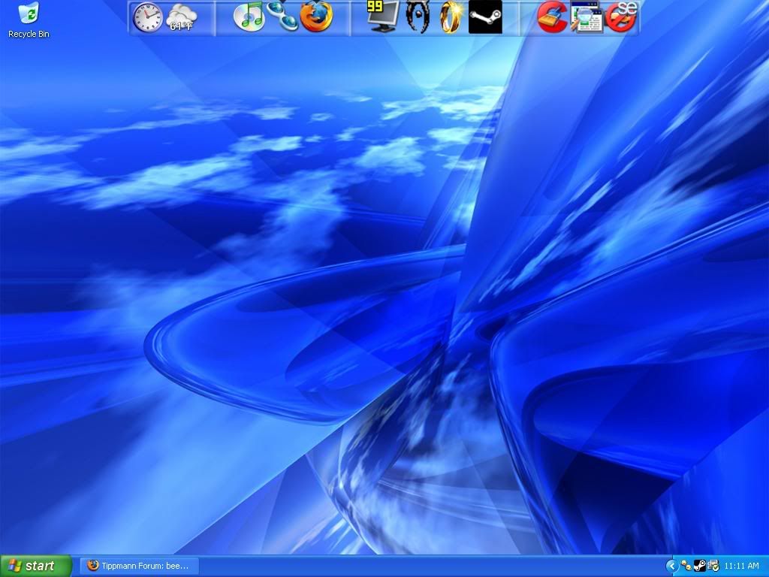The width and height of the screenshot is (769, 577).
Task: Open the monitor icon with 99 badge
Action: coord(383,17)
